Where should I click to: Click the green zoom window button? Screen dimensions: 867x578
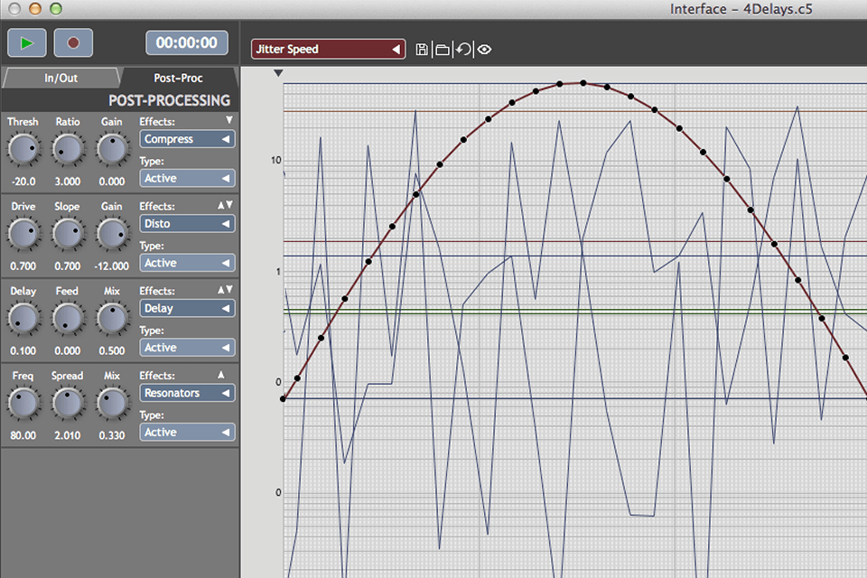[56, 8]
